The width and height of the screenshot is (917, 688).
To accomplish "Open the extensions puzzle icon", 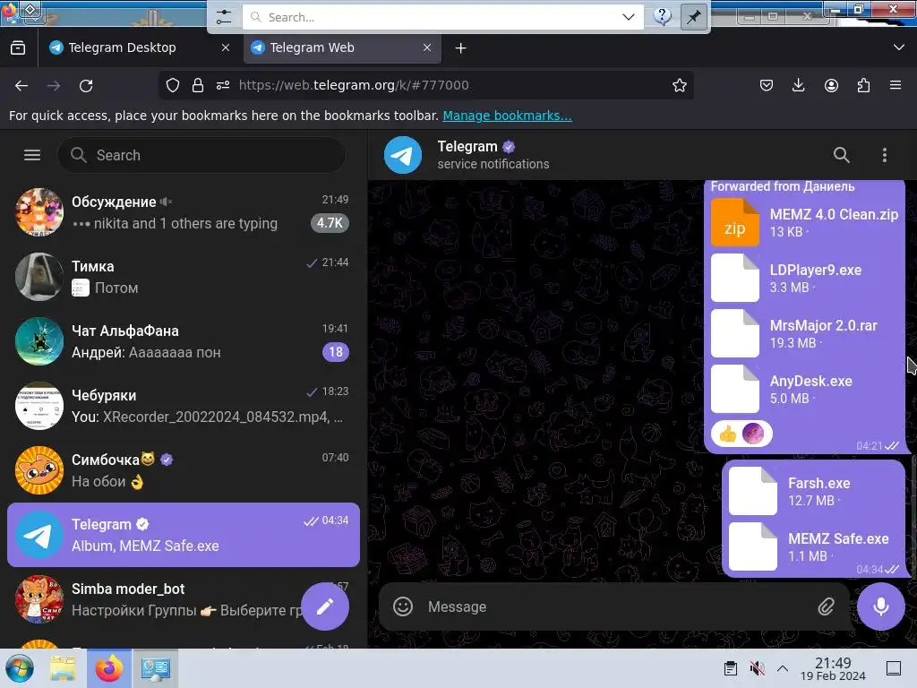I will (863, 85).
